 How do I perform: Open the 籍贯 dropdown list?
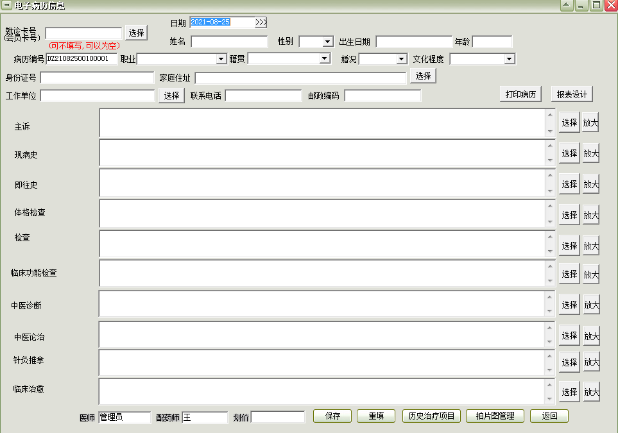coord(324,58)
